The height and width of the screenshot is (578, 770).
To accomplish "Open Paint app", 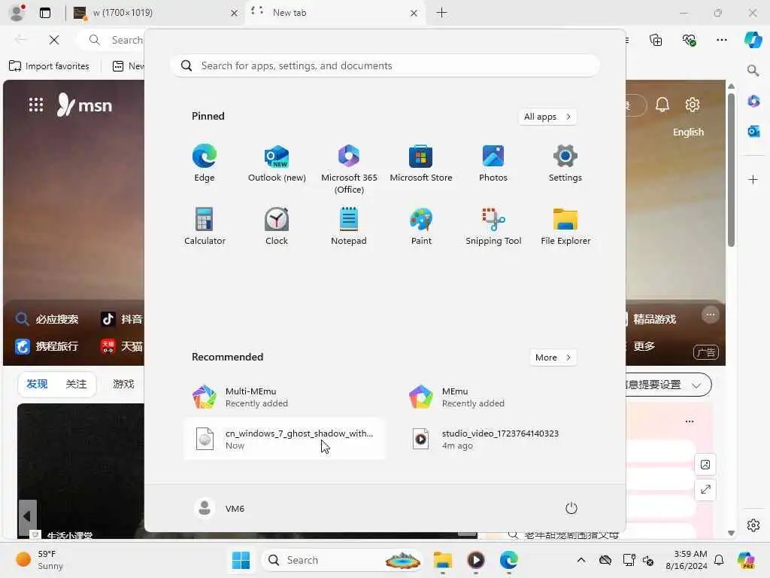I will pyautogui.click(x=421, y=226).
